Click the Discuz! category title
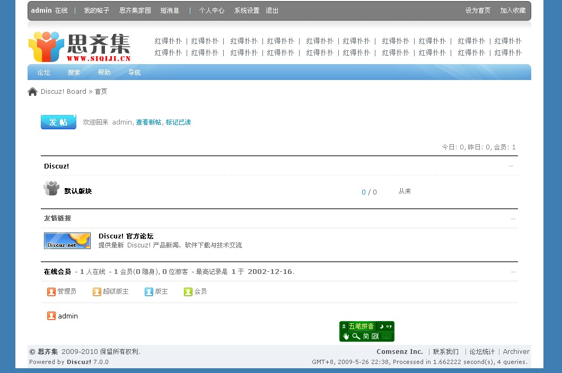The image size is (562, 373). tap(56, 166)
